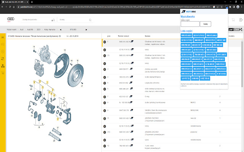The width and height of the screenshot is (244, 152).
Task: Open the parts tree icon in yellow sidebar
Action: tap(3, 66)
